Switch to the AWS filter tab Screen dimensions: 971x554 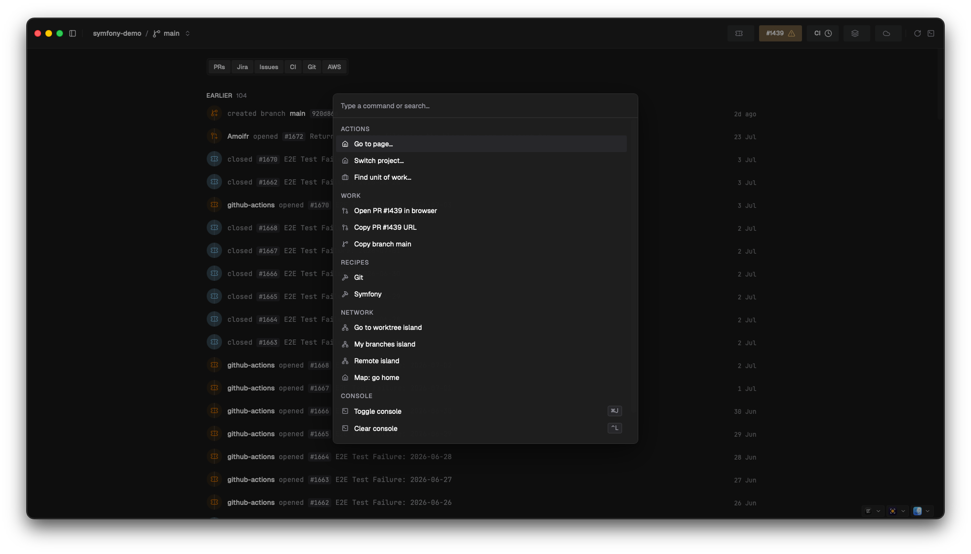[x=334, y=67]
